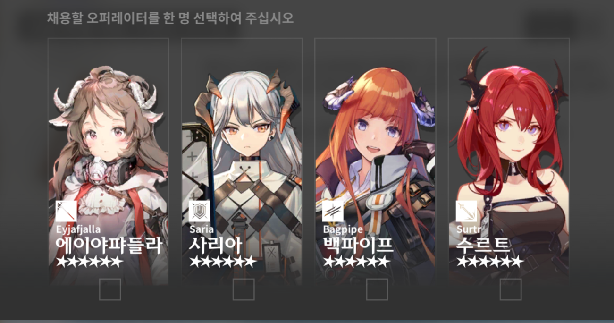
Task: Click the English name text Bagpipe
Action: pos(343,229)
